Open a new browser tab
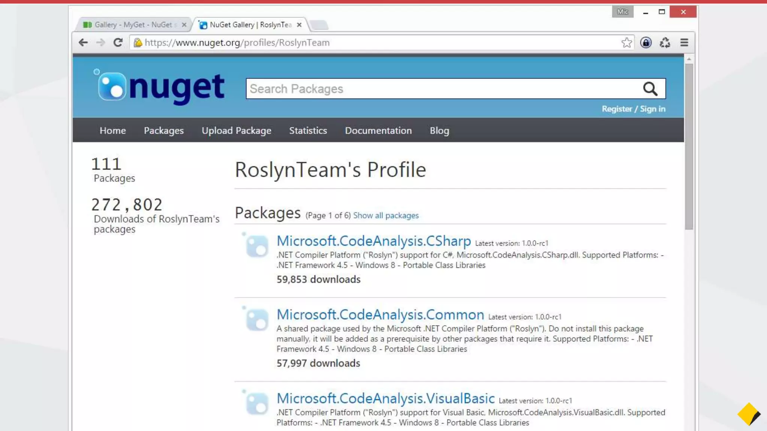Image resolution: width=767 pixels, height=431 pixels. coord(319,25)
